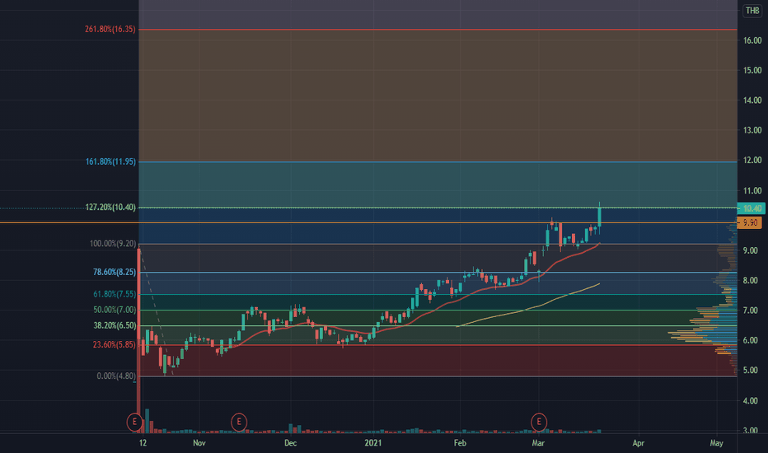Click the Dec label on time axis

click(x=290, y=443)
